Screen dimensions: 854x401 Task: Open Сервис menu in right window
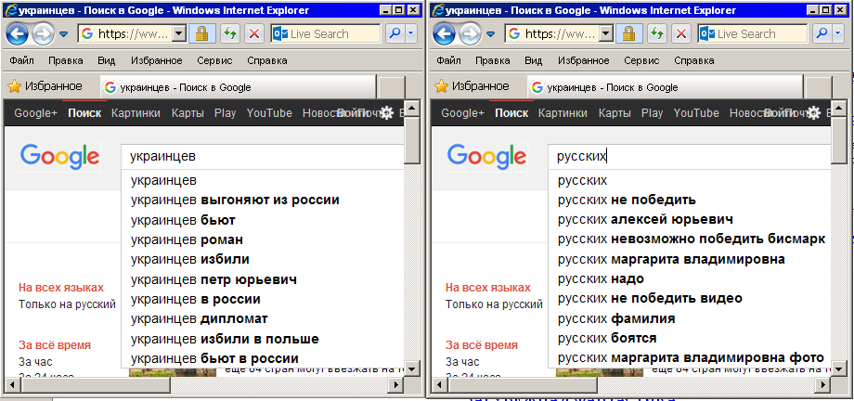pyautogui.click(x=641, y=60)
